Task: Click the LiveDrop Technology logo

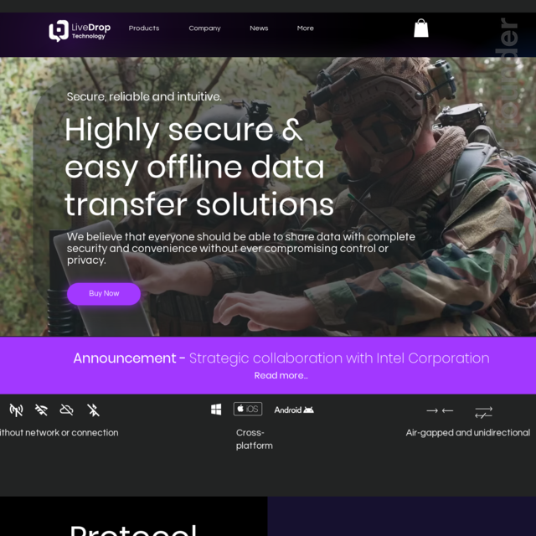Action: point(80,31)
